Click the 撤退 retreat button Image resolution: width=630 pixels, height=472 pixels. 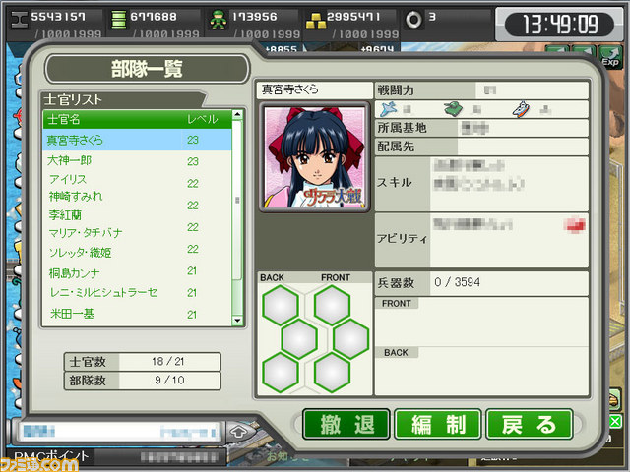(346, 424)
